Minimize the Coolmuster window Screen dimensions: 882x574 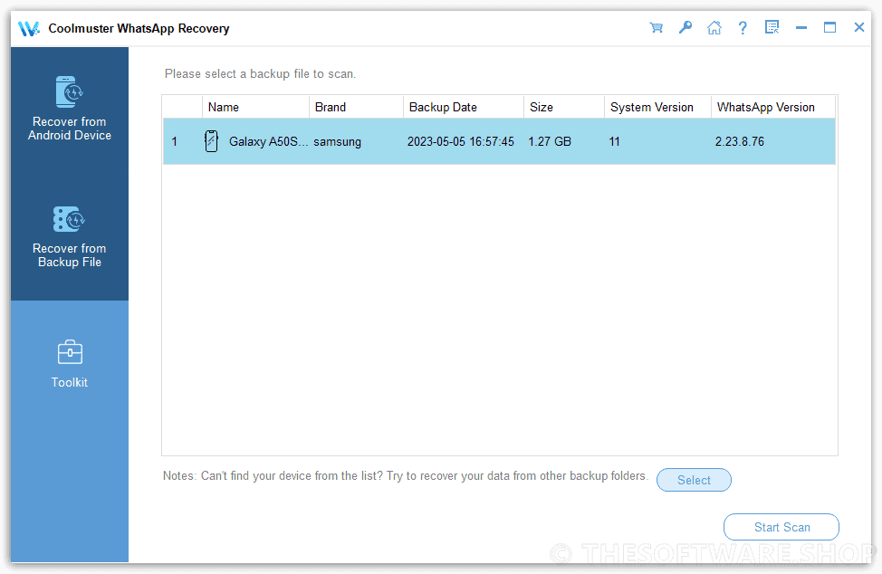pos(801,27)
